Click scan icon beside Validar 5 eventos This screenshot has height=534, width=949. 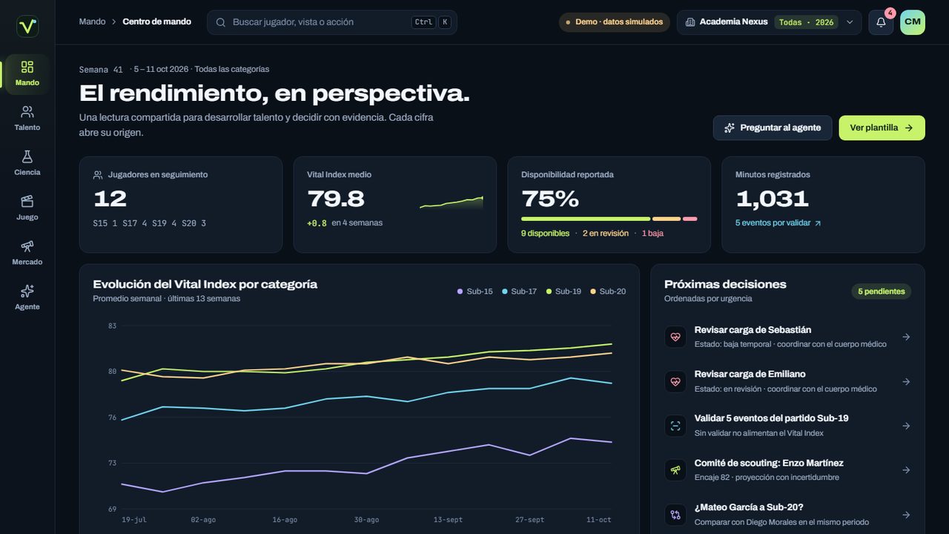(x=675, y=426)
